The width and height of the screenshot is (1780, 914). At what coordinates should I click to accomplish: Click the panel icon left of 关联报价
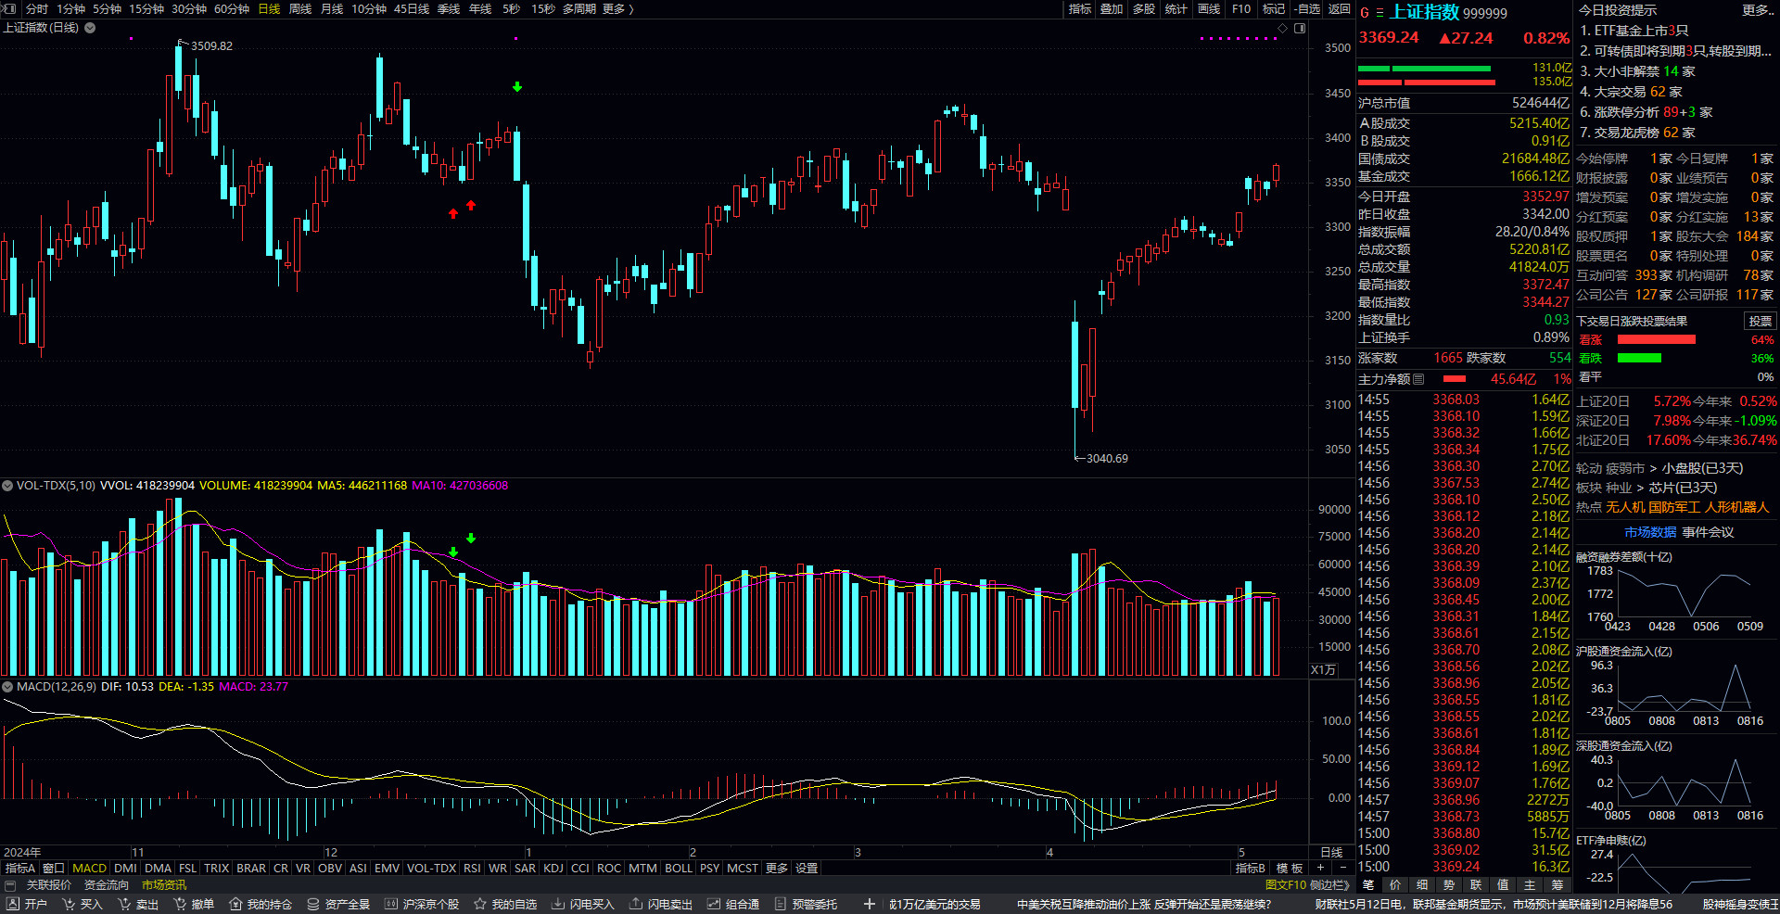click(10, 885)
